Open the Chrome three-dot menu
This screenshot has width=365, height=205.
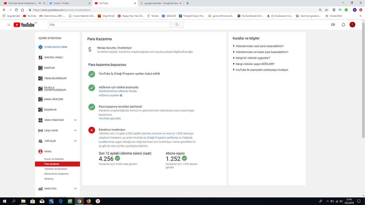point(361,10)
